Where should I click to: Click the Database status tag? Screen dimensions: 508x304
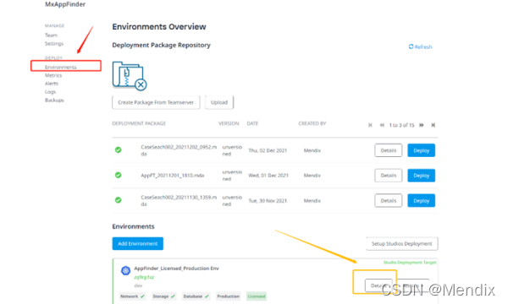click(196, 296)
